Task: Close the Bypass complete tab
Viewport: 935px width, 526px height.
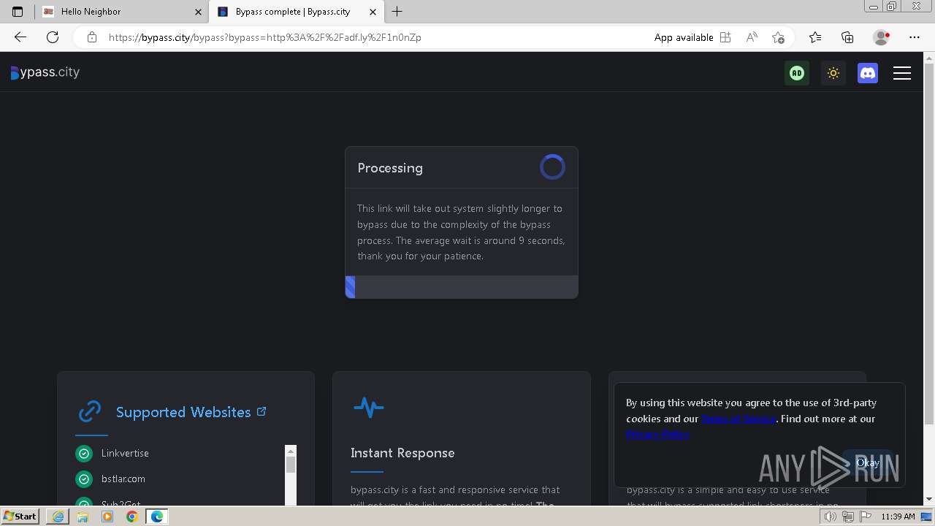Action: 373,12
